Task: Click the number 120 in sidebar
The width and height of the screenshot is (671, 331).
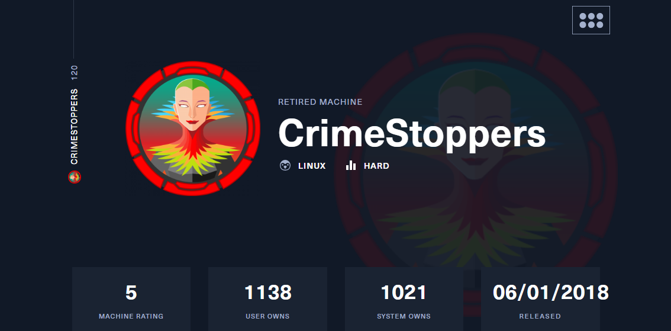Action: coord(75,73)
